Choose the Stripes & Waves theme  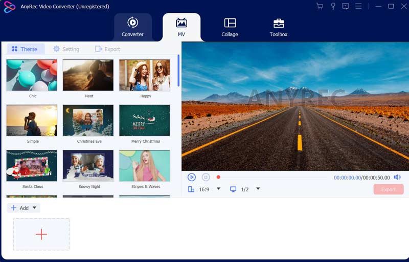pyautogui.click(x=145, y=165)
